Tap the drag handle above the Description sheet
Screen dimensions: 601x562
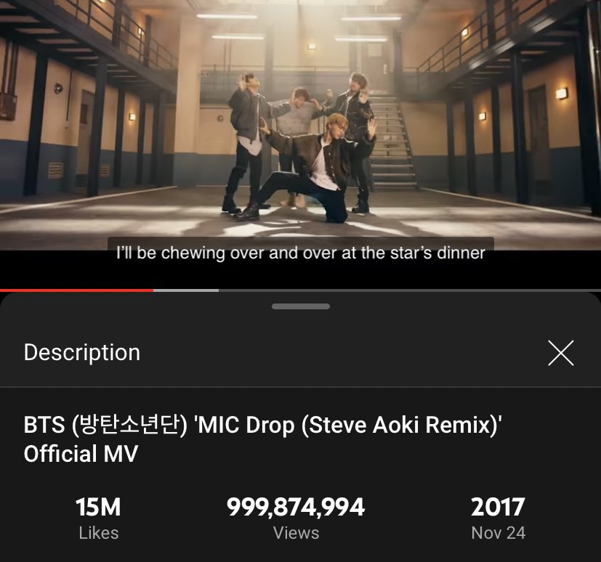301,306
